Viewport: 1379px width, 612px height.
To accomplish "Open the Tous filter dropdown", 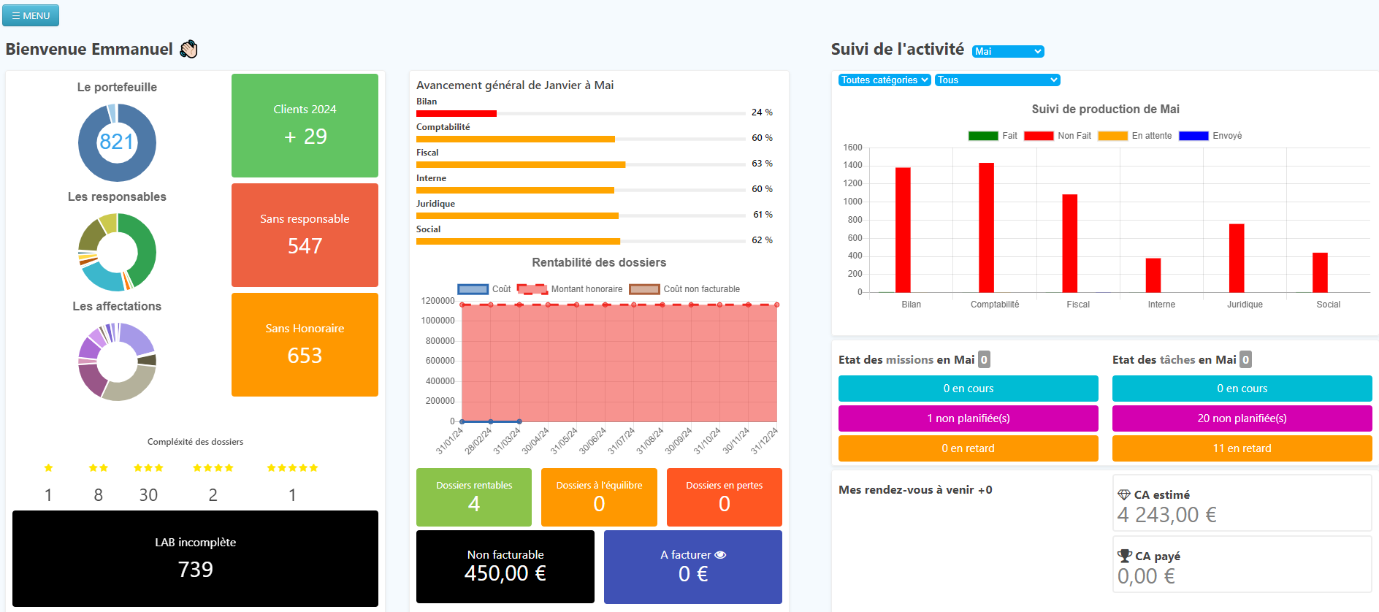I will [x=997, y=80].
